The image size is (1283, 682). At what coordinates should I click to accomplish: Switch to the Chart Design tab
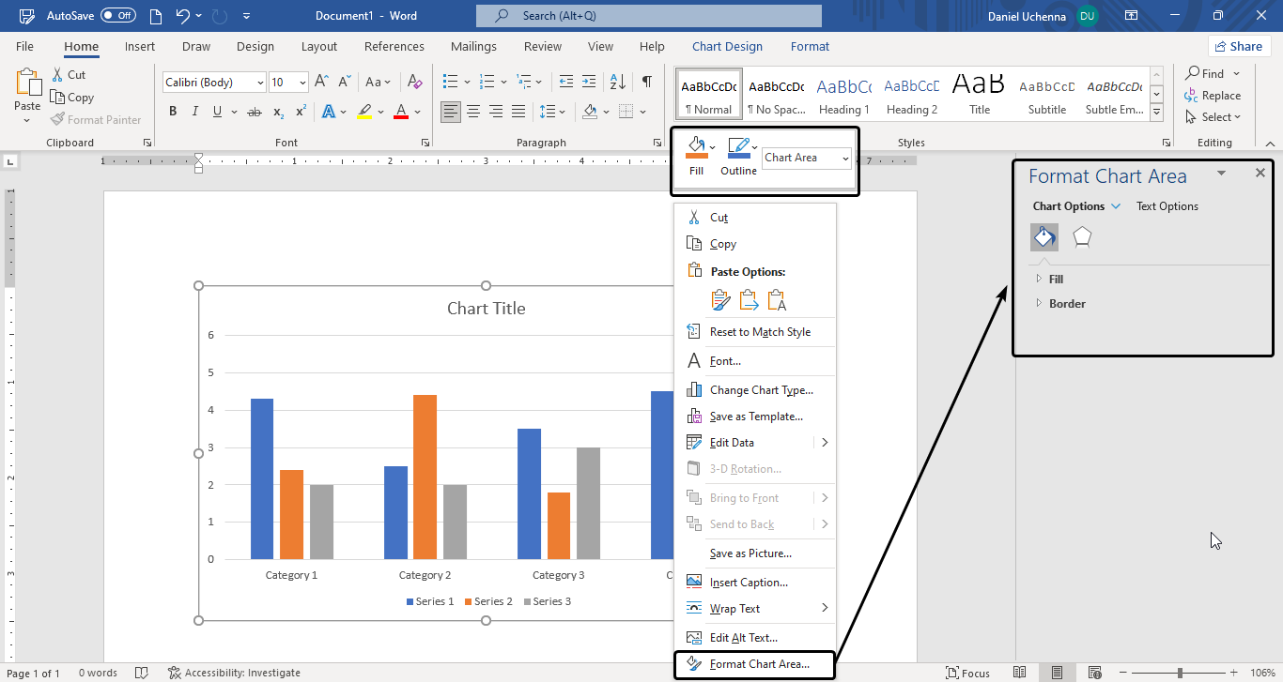[x=727, y=46]
